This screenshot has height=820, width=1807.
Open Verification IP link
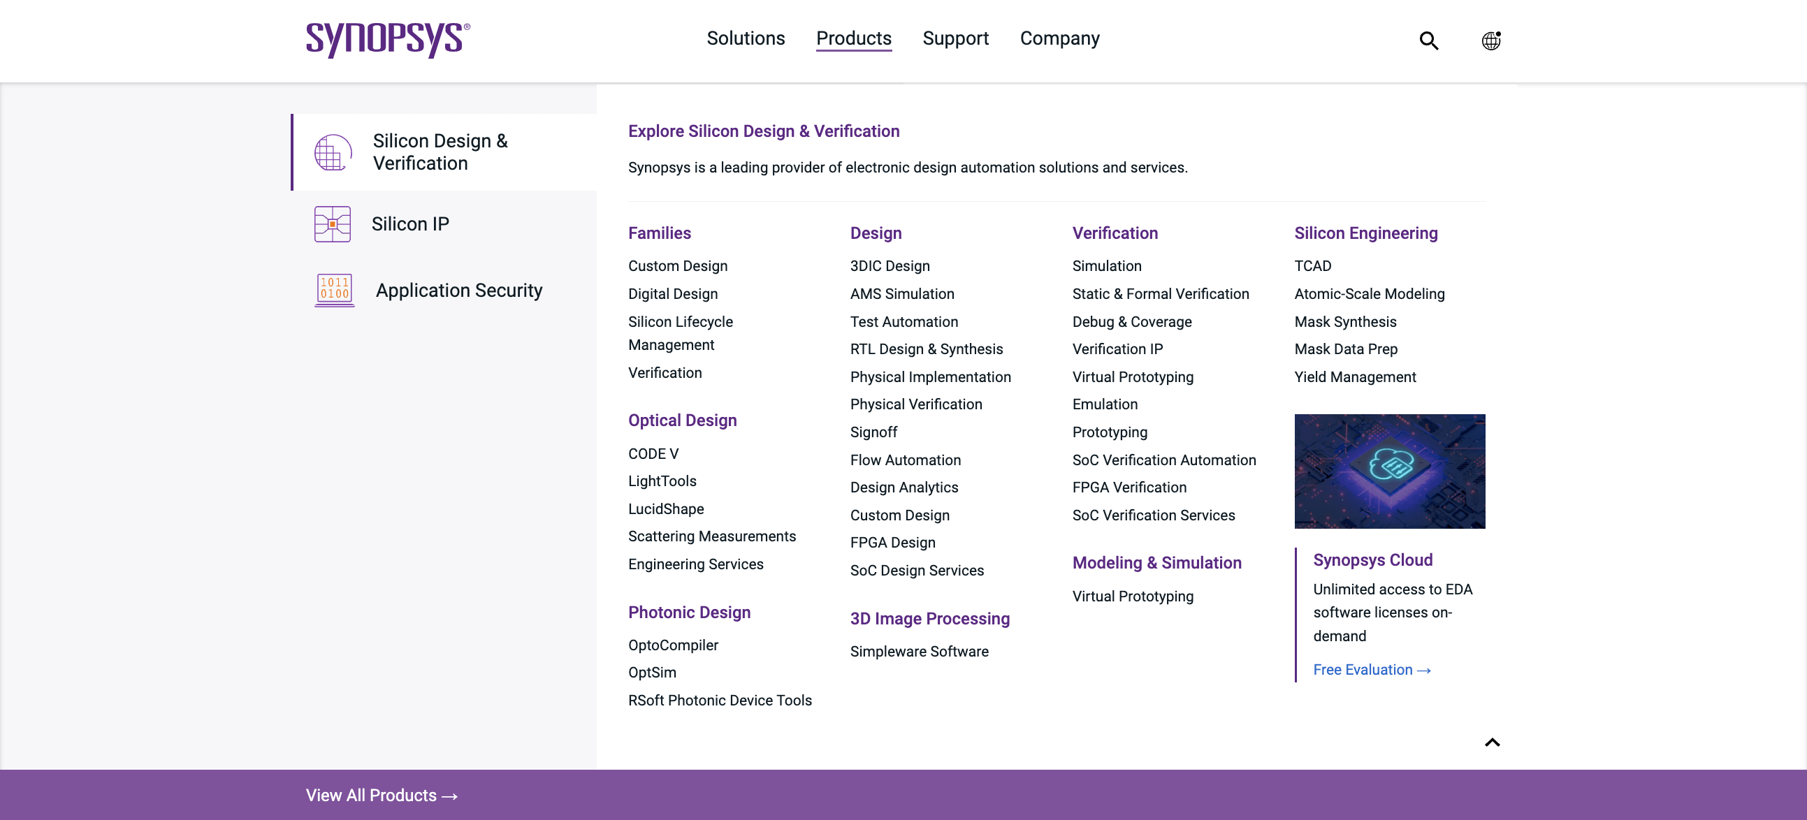[1117, 349]
